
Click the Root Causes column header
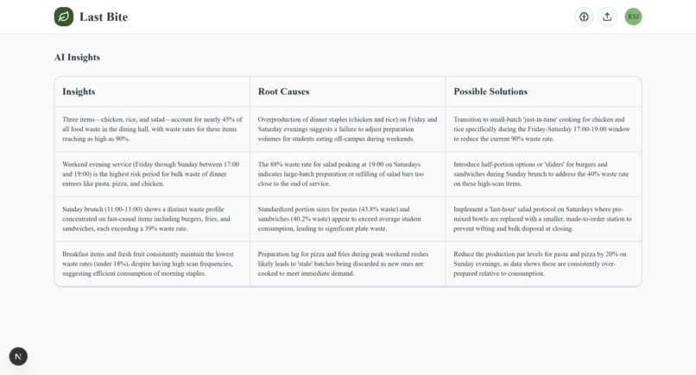click(x=283, y=91)
